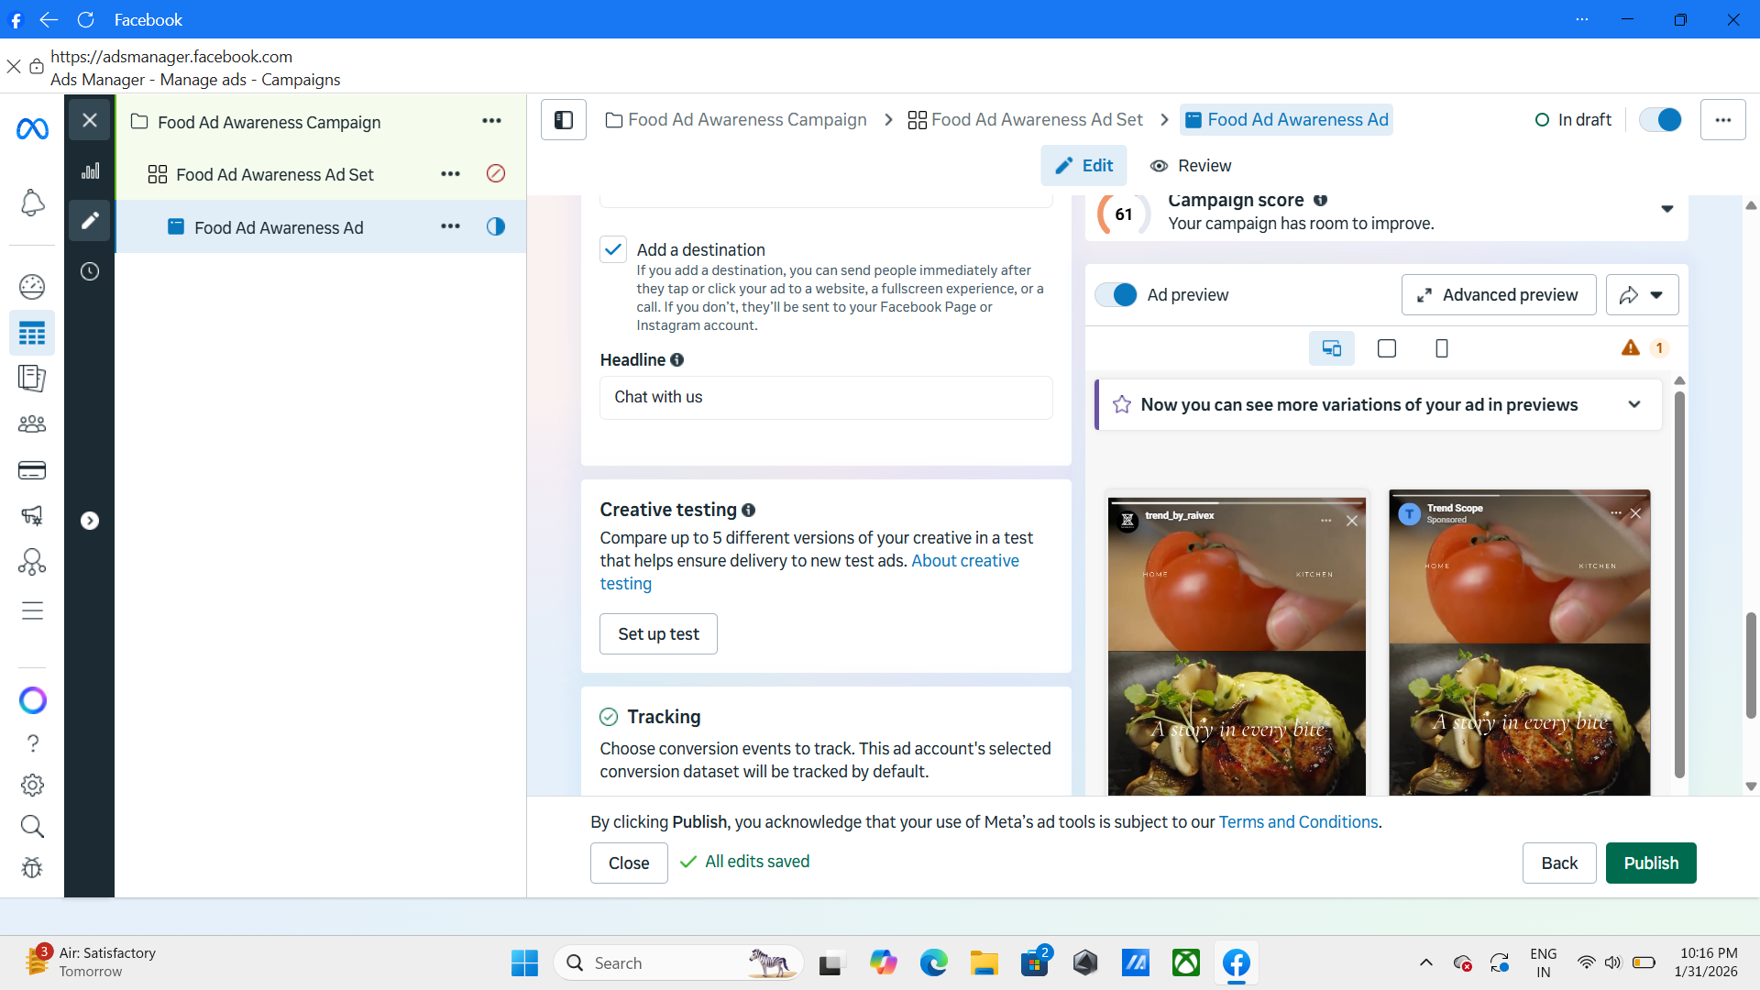Expand the ad preview variations notice chevron
Screen dimensions: 1760x990
(x=1634, y=404)
